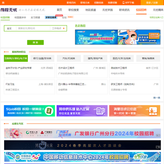The image size is (164, 164).
Task: Click the 登录 / 注册 button
Action: [152, 3]
